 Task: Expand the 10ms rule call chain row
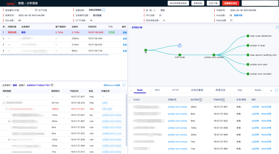click(x=9, y=140)
